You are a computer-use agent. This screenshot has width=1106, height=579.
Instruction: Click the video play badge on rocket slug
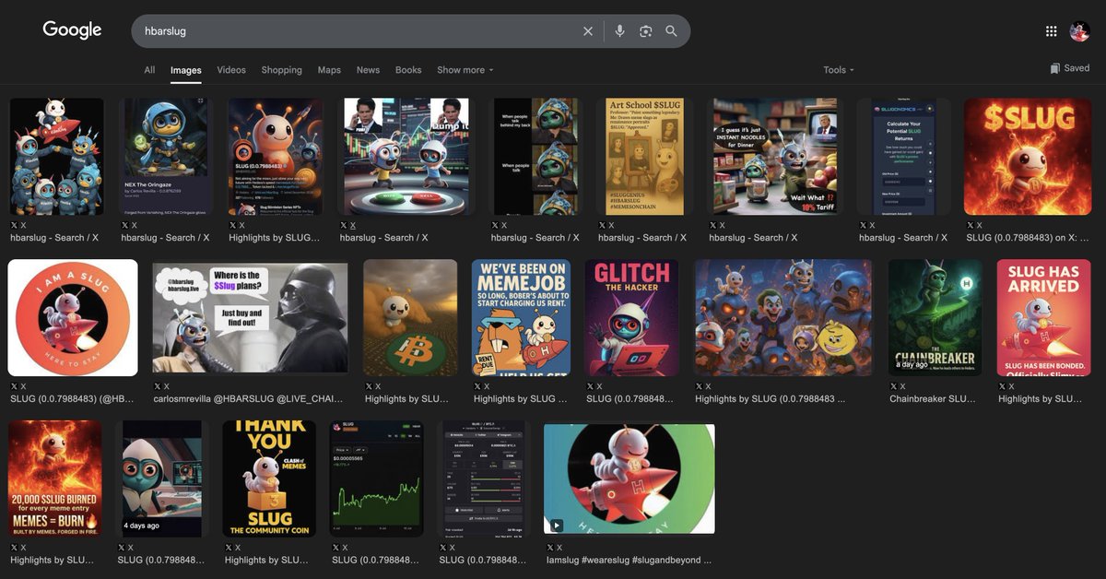pos(556,526)
